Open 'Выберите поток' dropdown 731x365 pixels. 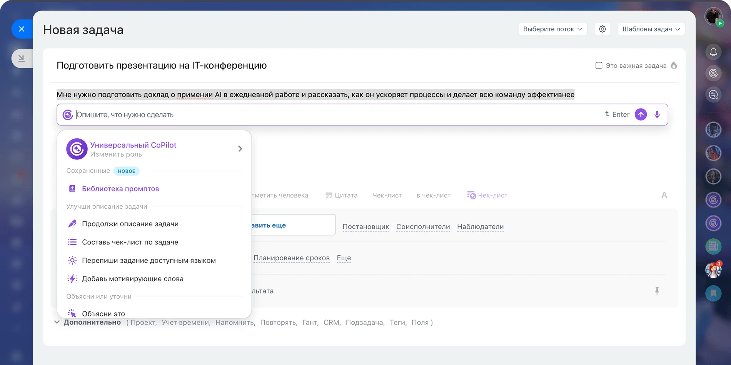[552, 29]
